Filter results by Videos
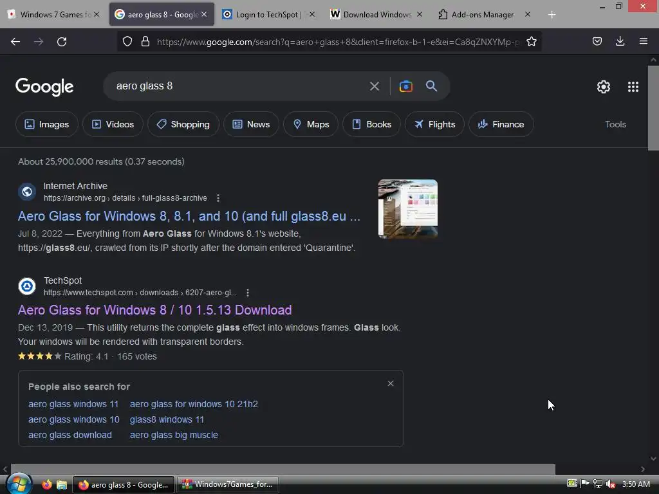The height and width of the screenshot is (494, 659). point(113,124)
